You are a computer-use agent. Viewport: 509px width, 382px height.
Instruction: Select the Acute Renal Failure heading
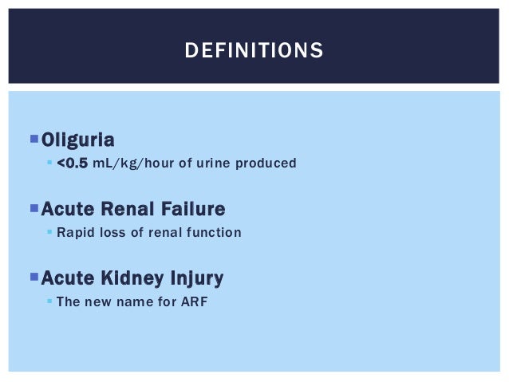point(133,209)
